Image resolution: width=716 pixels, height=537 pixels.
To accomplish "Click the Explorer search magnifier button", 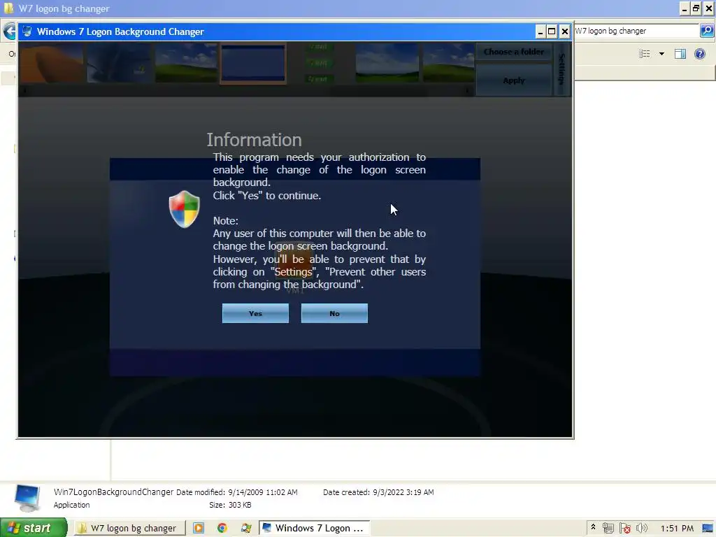I will coord(706,31).
